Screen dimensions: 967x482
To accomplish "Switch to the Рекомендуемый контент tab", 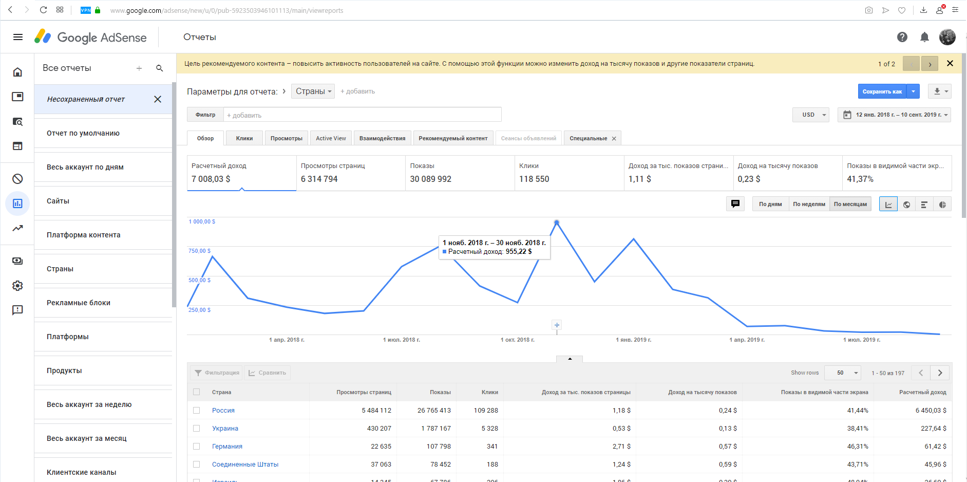I will 453,138.
